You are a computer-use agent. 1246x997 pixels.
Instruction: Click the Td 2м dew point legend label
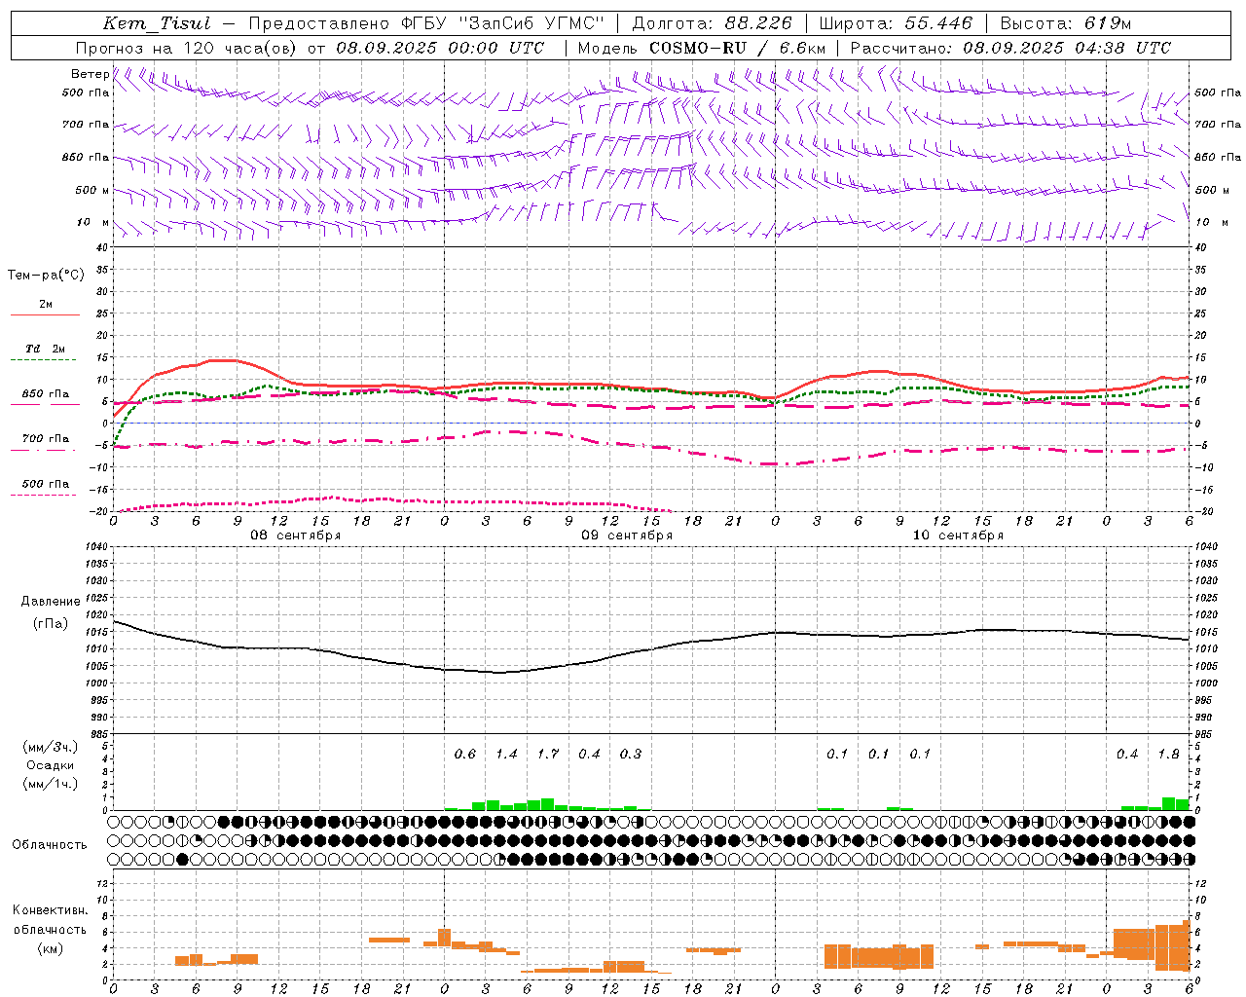46,349
